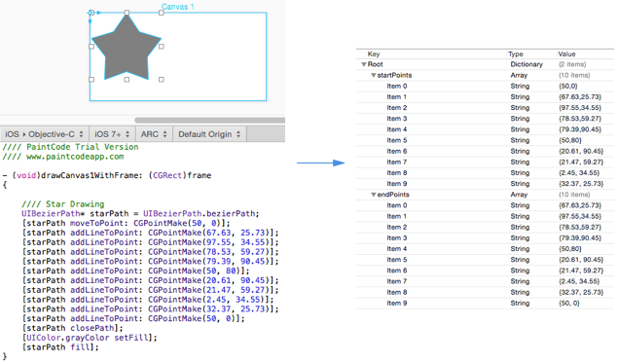This screenshot has width=619, height=362.
Task: Click the www.paintcodeapp.com comment line
Action: tap(63, 157)
